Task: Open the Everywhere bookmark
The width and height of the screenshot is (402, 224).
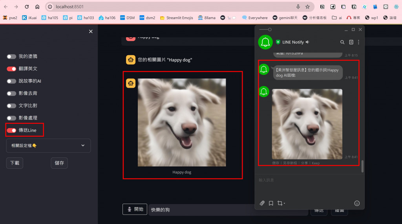Action: [255, 18]
